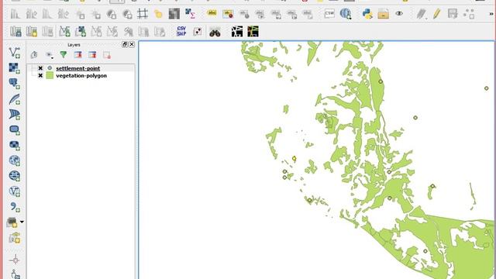This screenshot has width=496, height=279.
Task: Click the Add WMS globe layer icon
Action: click(15, 160)
